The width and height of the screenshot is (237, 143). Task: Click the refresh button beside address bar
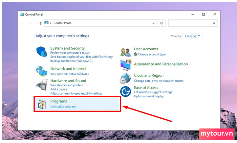point(161,23)
